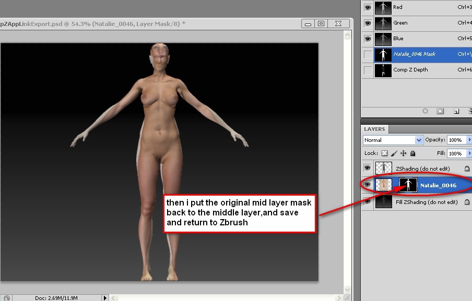Select the Layers panel tab
The image size is (472, 301).
374,129
